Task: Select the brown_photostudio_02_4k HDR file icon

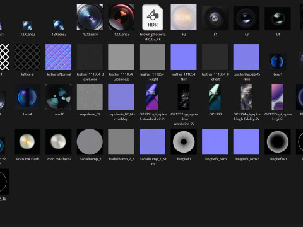Action: pos(153,18)
